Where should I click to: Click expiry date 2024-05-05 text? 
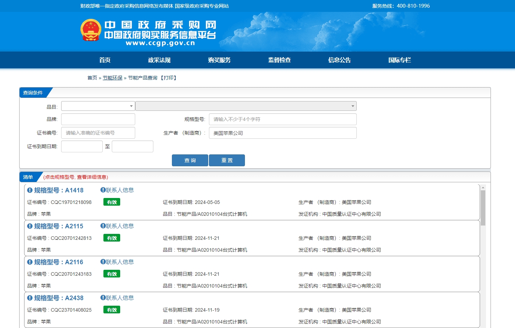tap(207, 202)
